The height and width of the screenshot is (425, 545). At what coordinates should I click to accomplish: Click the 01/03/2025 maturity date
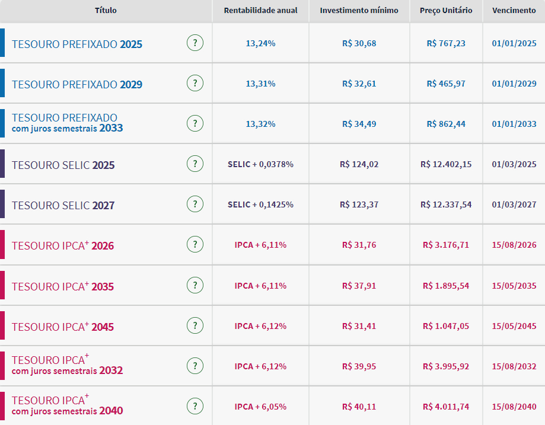514,164
